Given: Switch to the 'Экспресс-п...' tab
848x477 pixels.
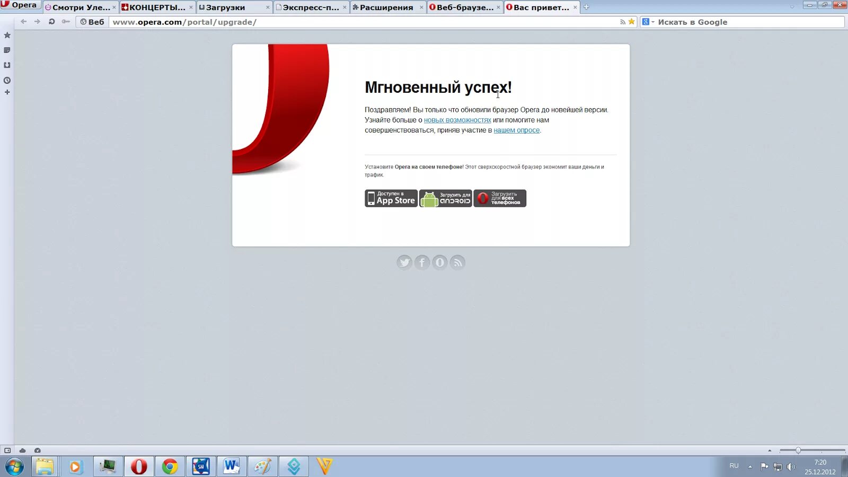Looking at the screenshot, I should click(x=311, y=7).
